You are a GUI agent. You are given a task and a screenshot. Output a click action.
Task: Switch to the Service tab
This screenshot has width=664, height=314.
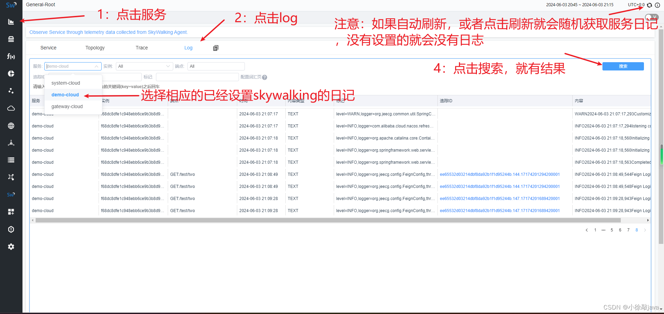coord(48,48)
